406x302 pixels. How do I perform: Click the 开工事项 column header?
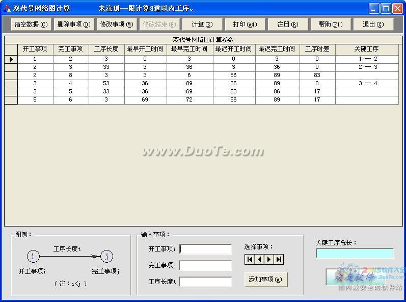35,49
